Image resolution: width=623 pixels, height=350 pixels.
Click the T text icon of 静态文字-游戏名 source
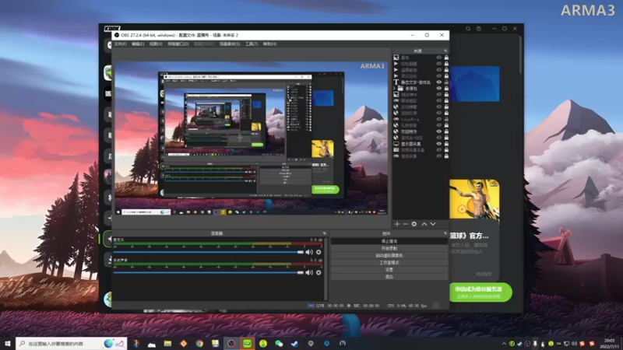click(396, 82)
